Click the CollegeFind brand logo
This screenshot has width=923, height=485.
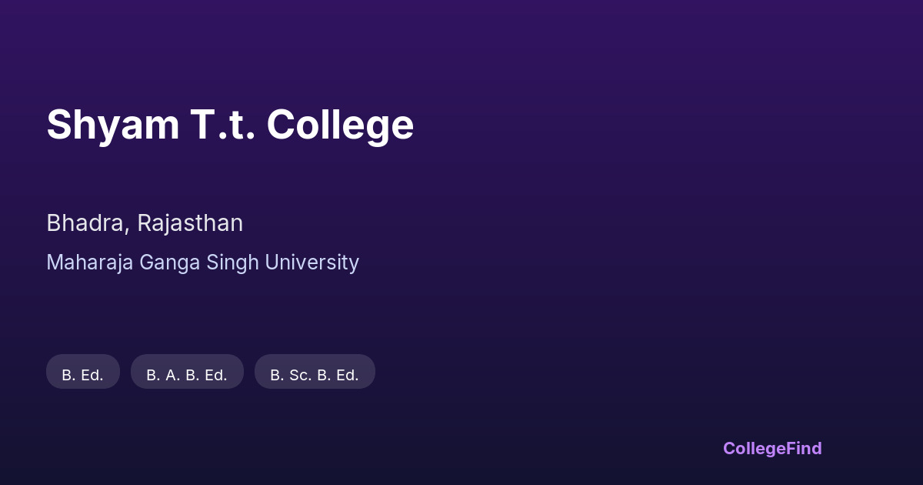(x=772, y=448)
